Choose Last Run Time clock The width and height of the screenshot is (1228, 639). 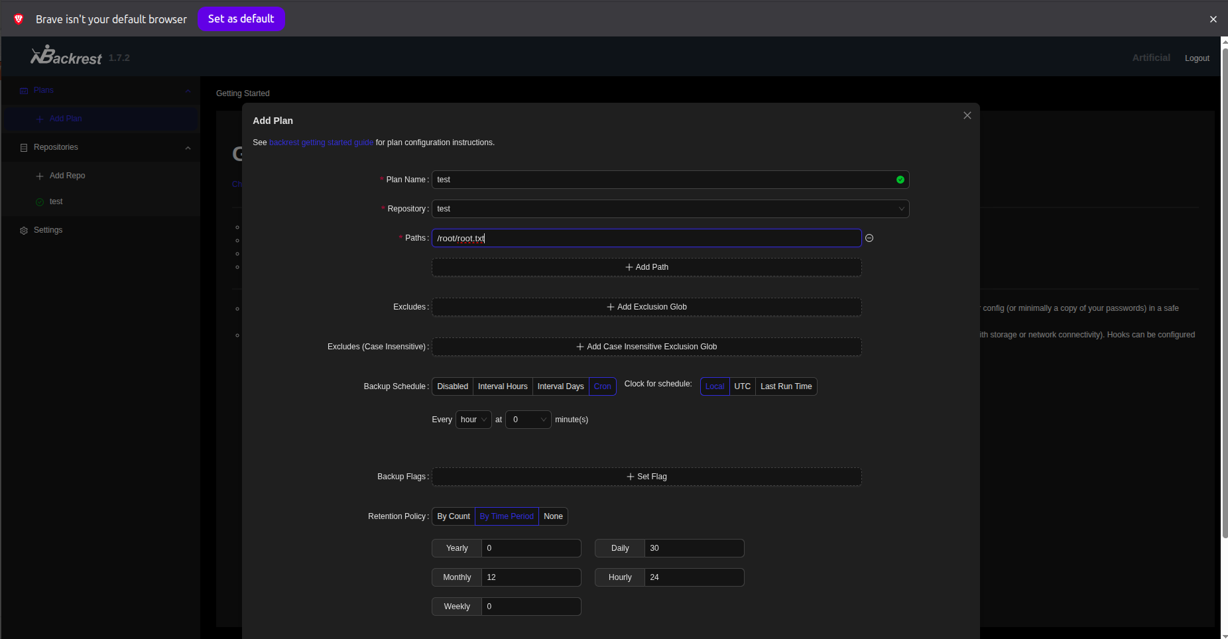[x=786, y=386]
